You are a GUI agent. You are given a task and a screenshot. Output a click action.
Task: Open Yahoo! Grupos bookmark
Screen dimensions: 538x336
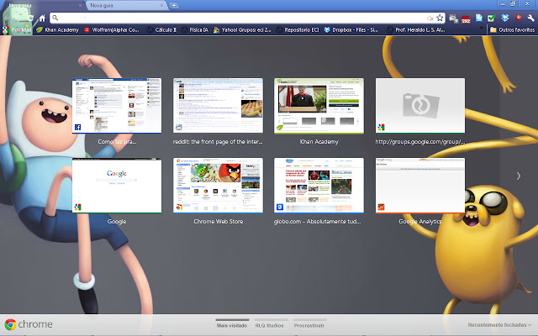coord(242,30)
